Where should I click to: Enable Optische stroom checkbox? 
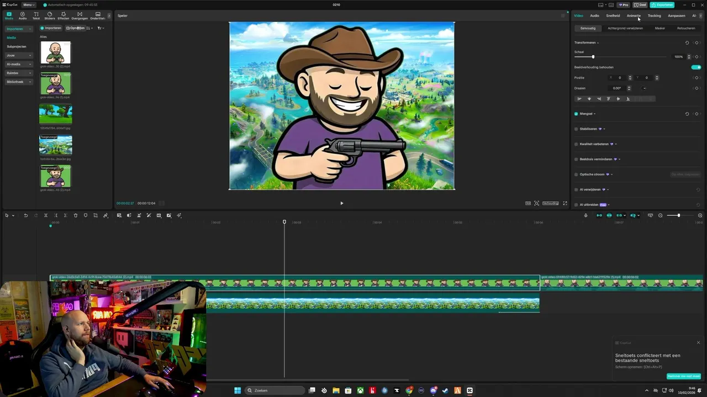tap(576, 174)
